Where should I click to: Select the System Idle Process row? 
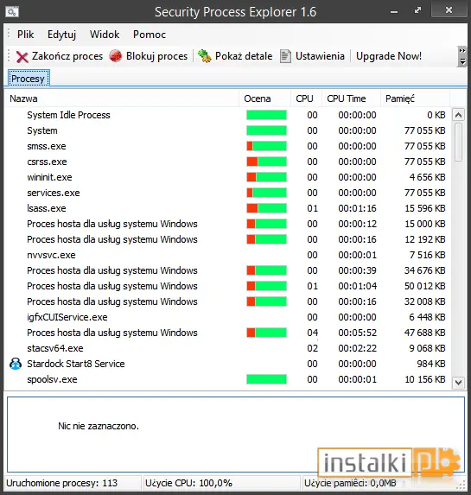(227, 115)
